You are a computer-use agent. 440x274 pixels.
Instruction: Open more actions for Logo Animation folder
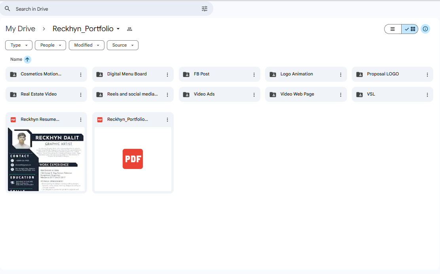341,74
